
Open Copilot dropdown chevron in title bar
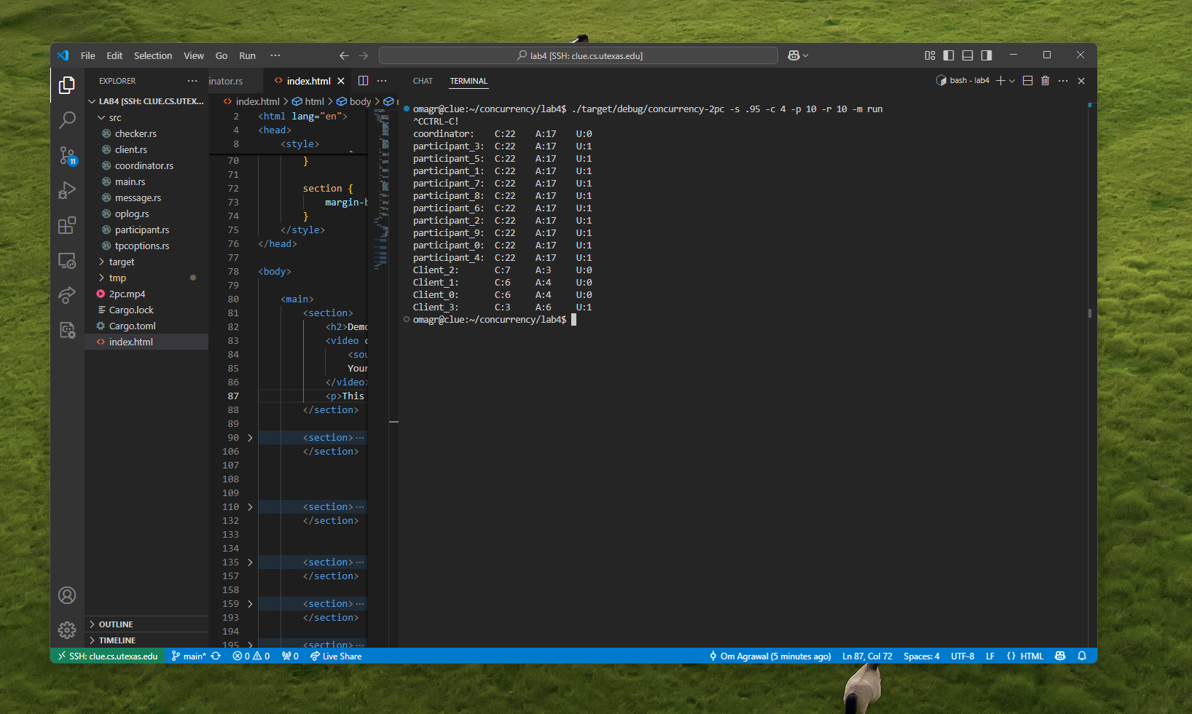coord(805,55)
